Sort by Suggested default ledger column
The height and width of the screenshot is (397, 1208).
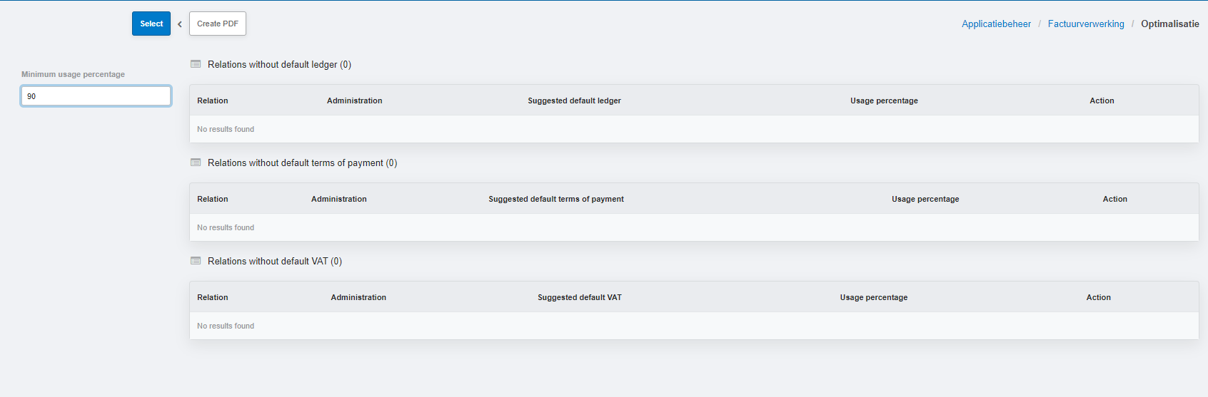574,100
